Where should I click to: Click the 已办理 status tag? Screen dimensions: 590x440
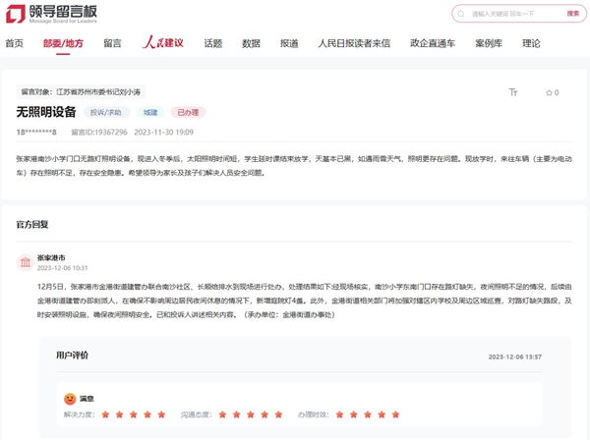tap(188, 112)
